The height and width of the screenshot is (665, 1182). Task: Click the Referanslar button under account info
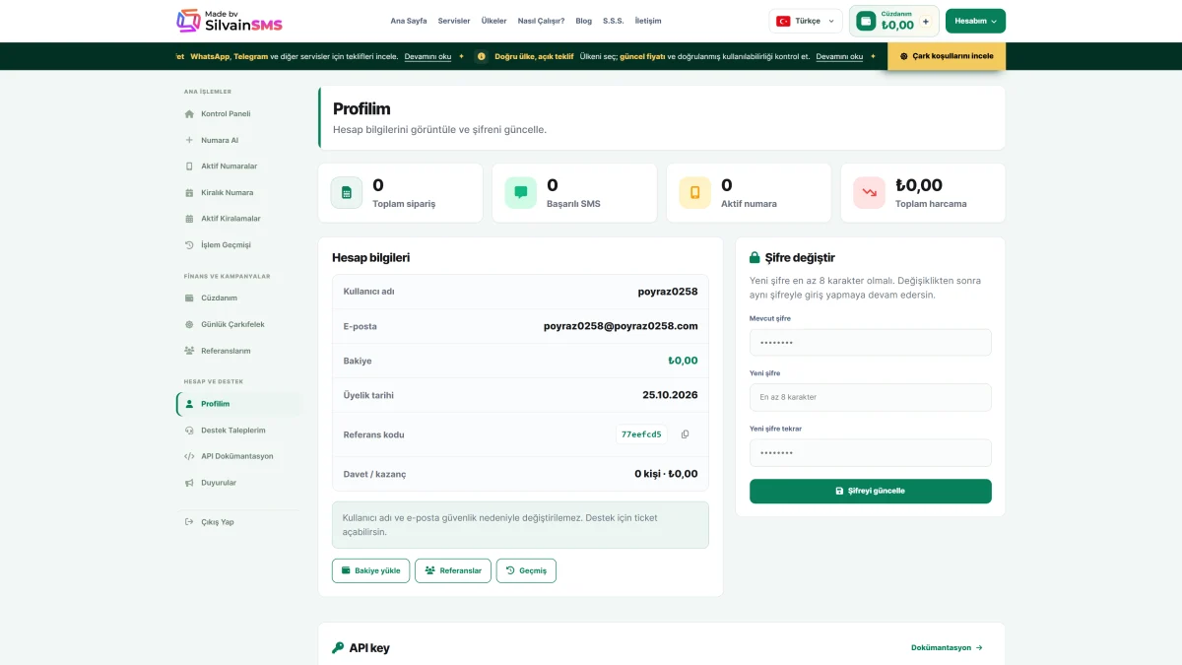point(453,570)
